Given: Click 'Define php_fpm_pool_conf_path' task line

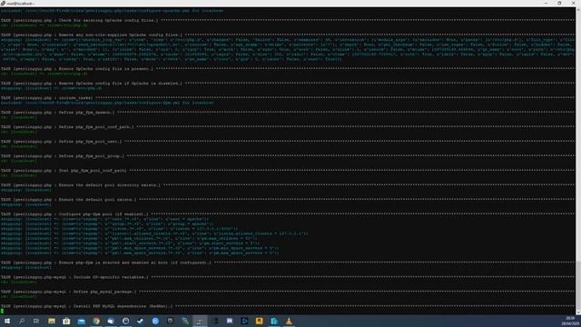Looking at the screenshot, I should (67, 127).
